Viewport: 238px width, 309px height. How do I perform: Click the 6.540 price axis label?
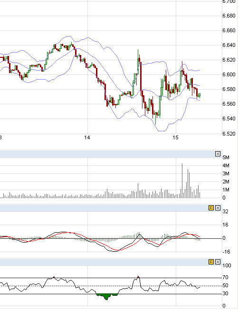tap(229, 118)
